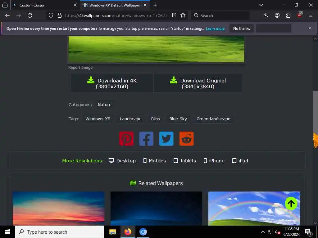The image size is (318, 238).
Task: View site security padlock info
Action: tap(59, 15)
